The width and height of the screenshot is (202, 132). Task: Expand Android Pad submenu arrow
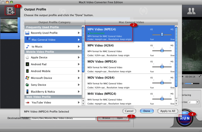tap(79, 64)
